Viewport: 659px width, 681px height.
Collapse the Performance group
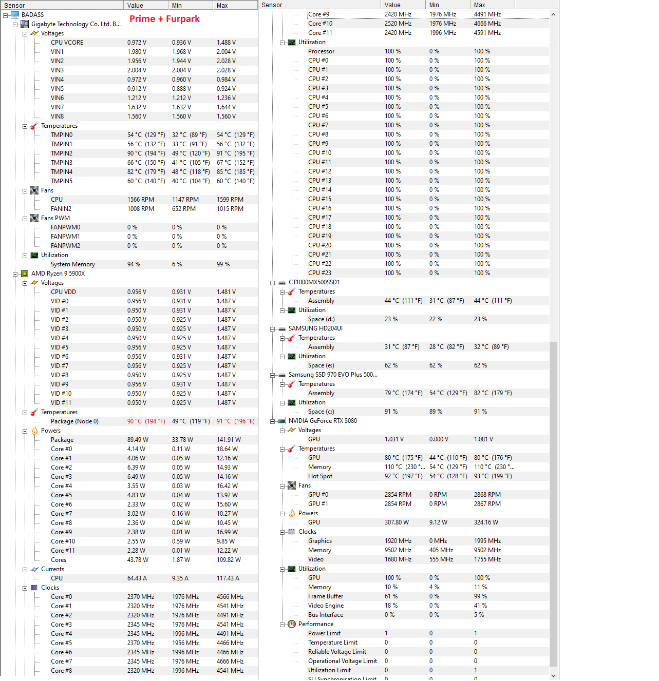pos(283,625)
